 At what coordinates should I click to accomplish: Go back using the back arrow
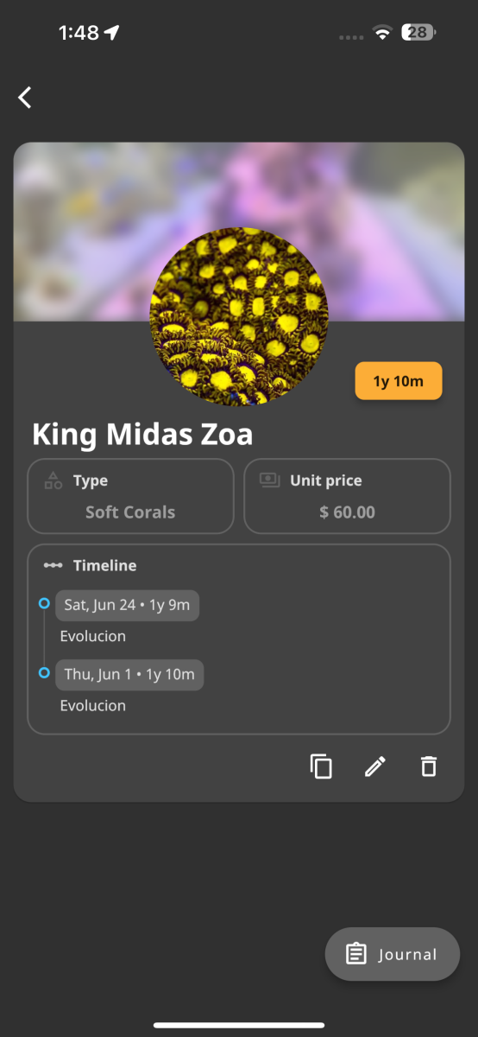tap(25, 98)
